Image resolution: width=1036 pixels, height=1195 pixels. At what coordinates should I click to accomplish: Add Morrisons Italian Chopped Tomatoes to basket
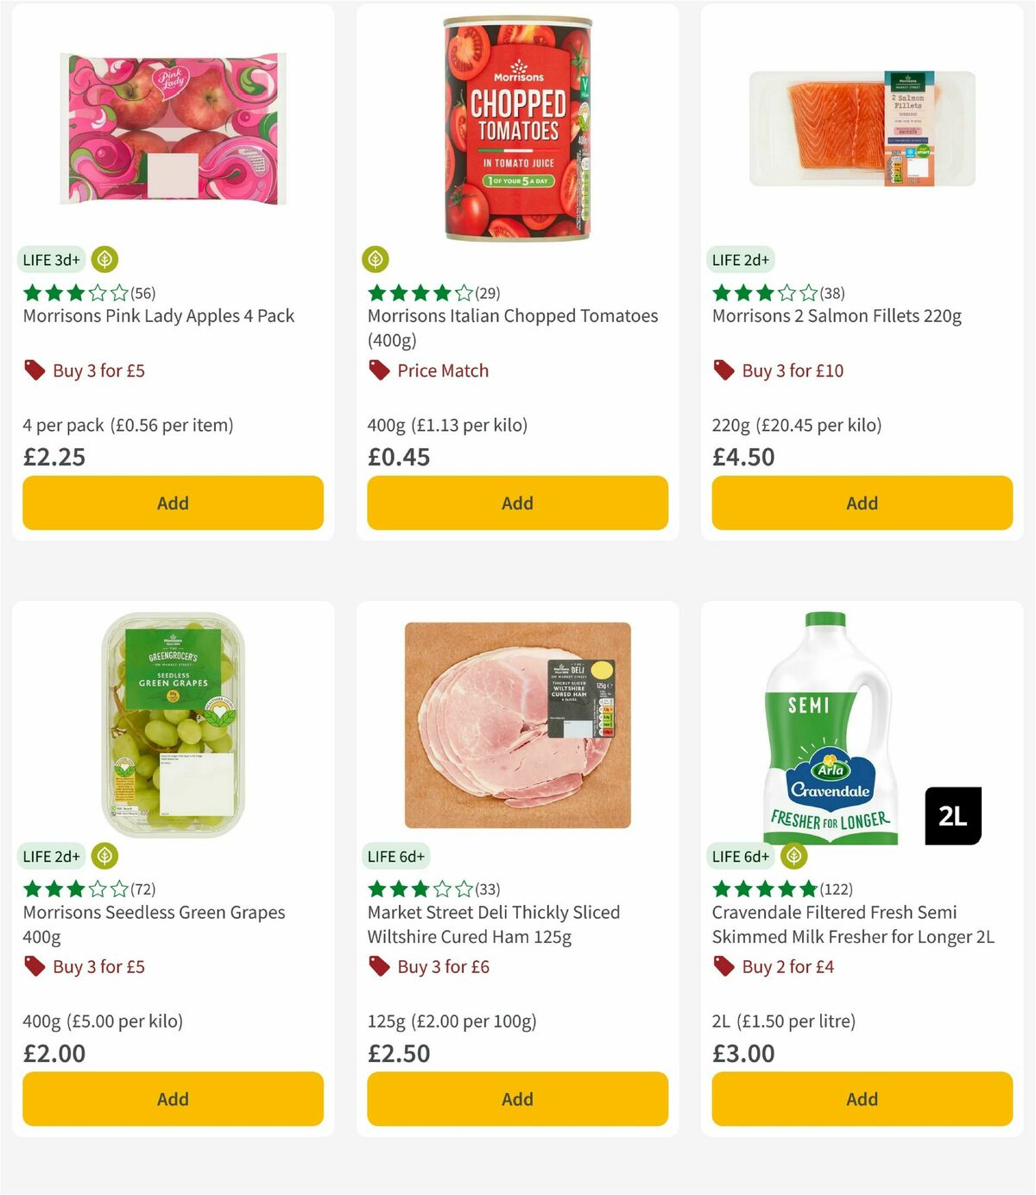pos(516,503)
